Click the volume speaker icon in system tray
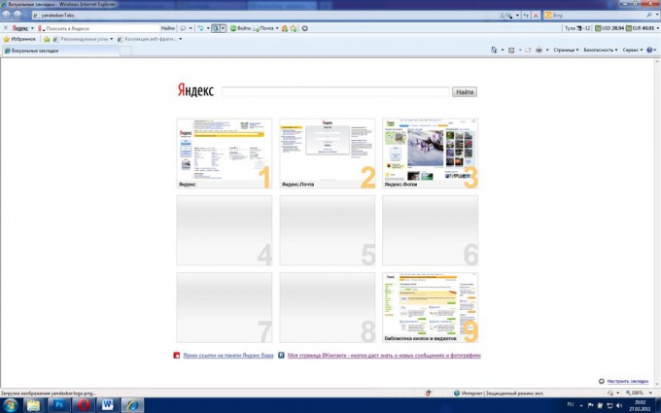661x413 pixels. (x=619, y=405)
